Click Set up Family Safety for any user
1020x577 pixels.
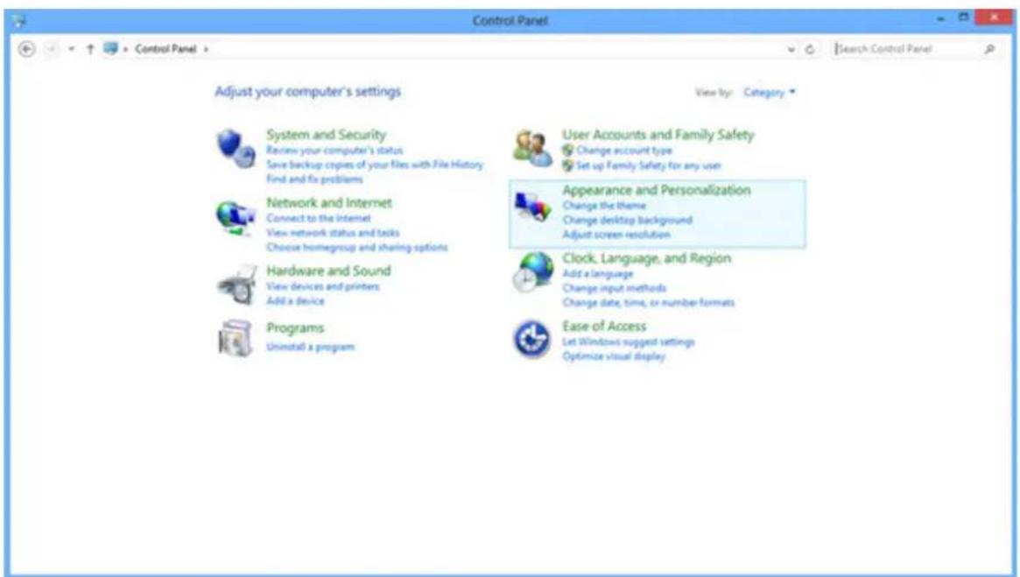pos(649,165)
